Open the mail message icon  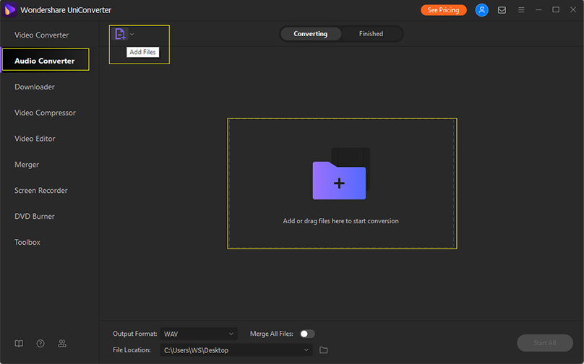point(502,10)
